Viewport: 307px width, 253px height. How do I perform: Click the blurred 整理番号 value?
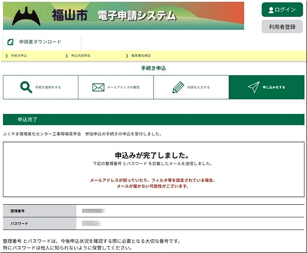(x=93, y=211)
